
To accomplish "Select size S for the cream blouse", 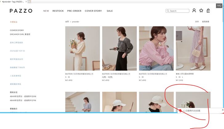I will coord(66,77).
